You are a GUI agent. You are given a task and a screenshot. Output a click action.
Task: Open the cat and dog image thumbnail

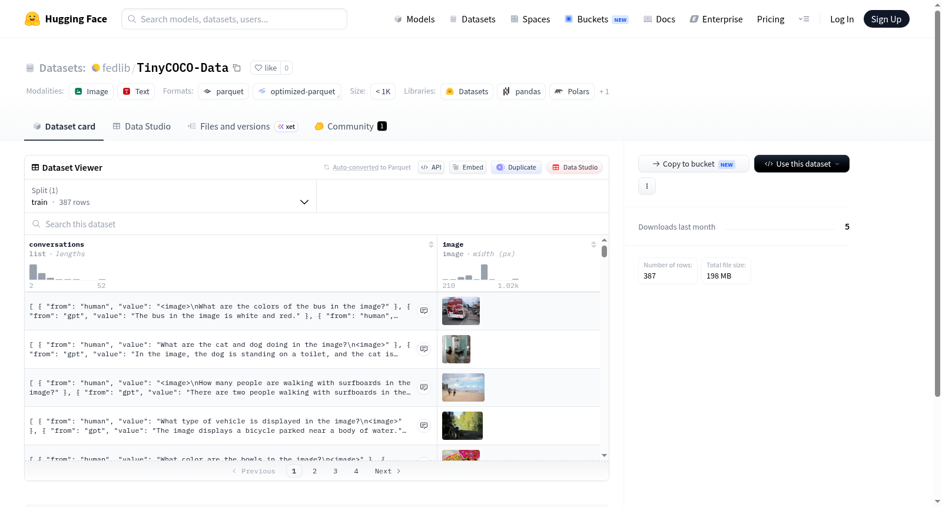point(456,349)
